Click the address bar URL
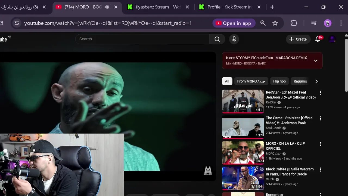Image resolution: width=348 pixels, height=196 pixels. click(108, 23)
